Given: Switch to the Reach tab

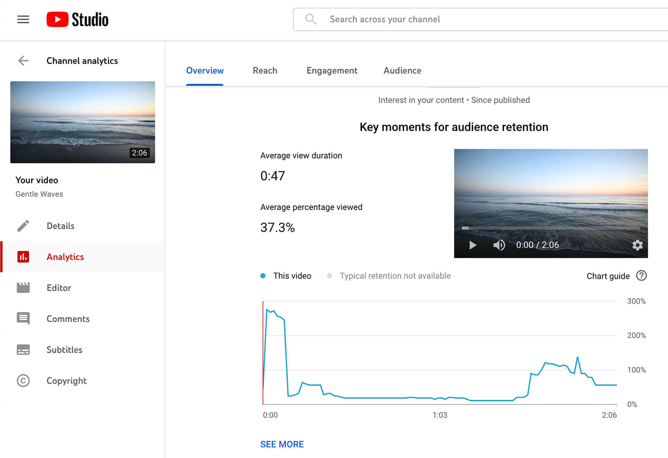Looking at the screenshot, I should click(x=265, y=70).
